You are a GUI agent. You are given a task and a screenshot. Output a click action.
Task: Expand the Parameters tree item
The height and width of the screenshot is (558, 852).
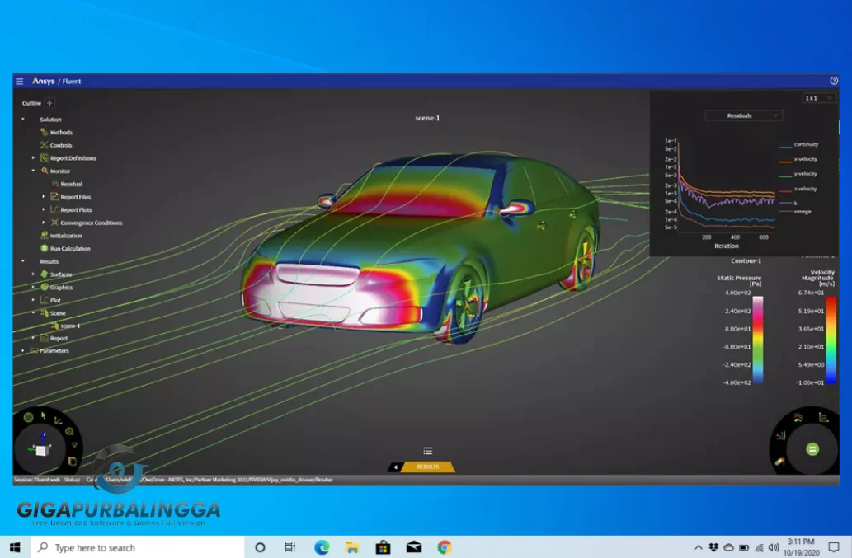pos(21,351)
